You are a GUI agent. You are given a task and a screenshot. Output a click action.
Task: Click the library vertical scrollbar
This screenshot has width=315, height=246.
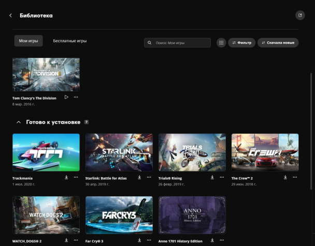311,131
